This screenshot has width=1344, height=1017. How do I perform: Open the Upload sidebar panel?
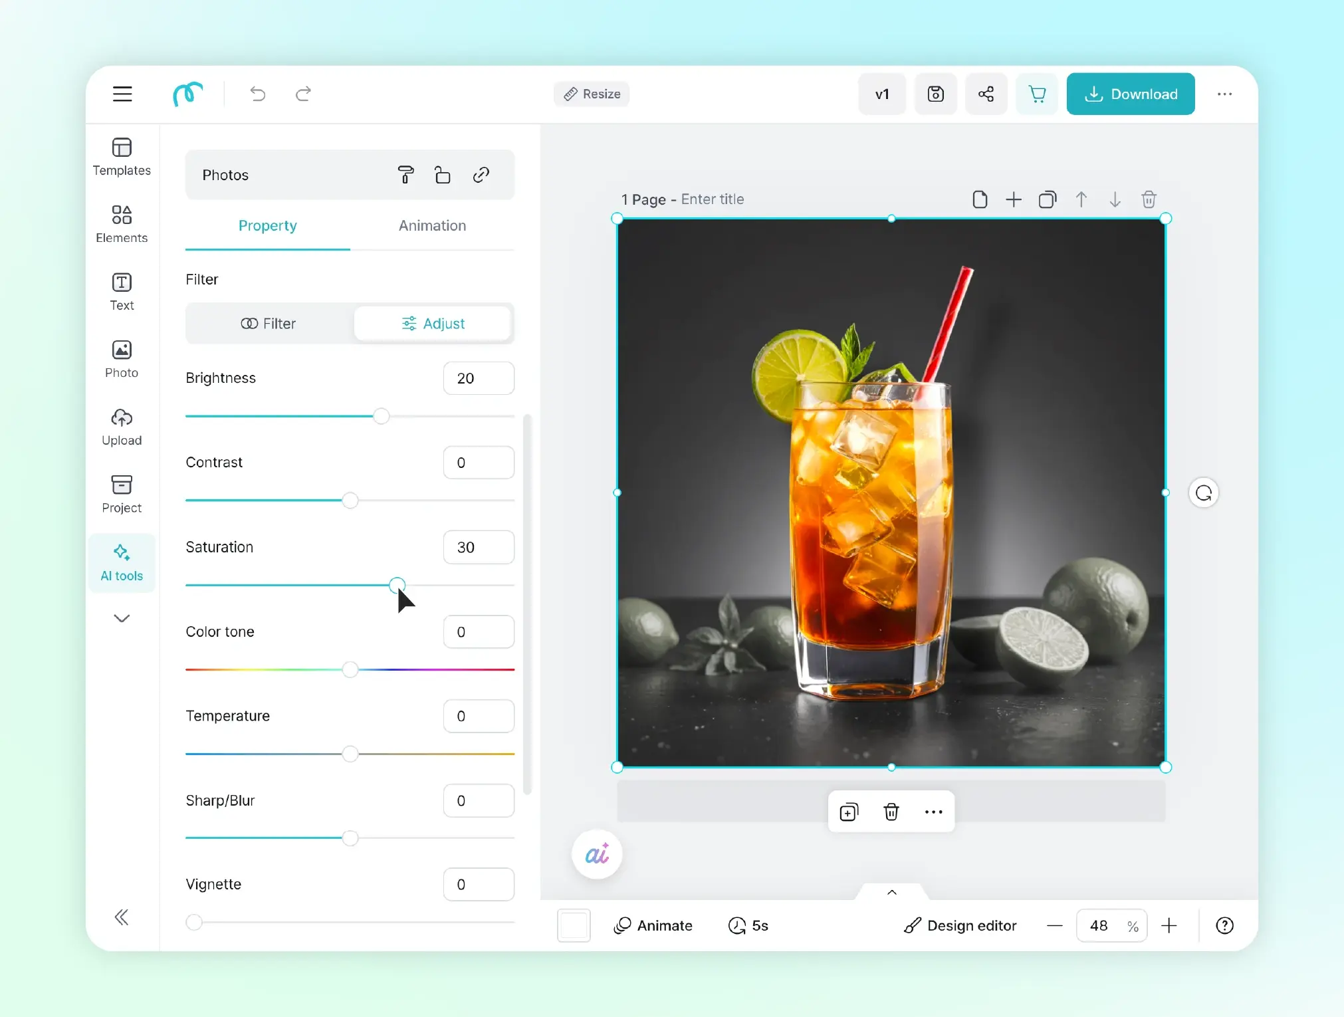(x=122, y=427)
